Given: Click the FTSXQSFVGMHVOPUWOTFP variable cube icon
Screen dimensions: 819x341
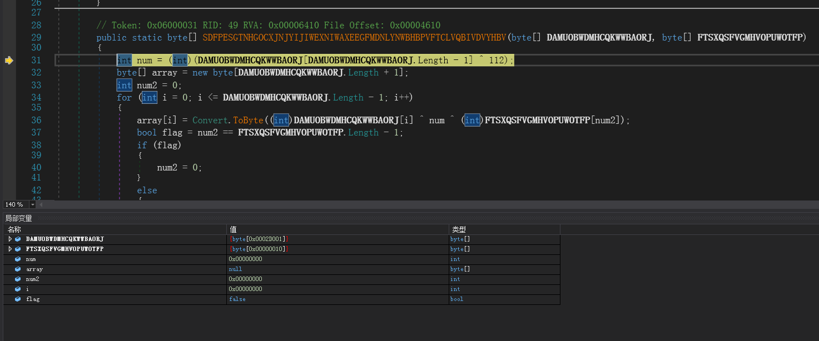Looking at the screenshot, I should click(18, 249).
